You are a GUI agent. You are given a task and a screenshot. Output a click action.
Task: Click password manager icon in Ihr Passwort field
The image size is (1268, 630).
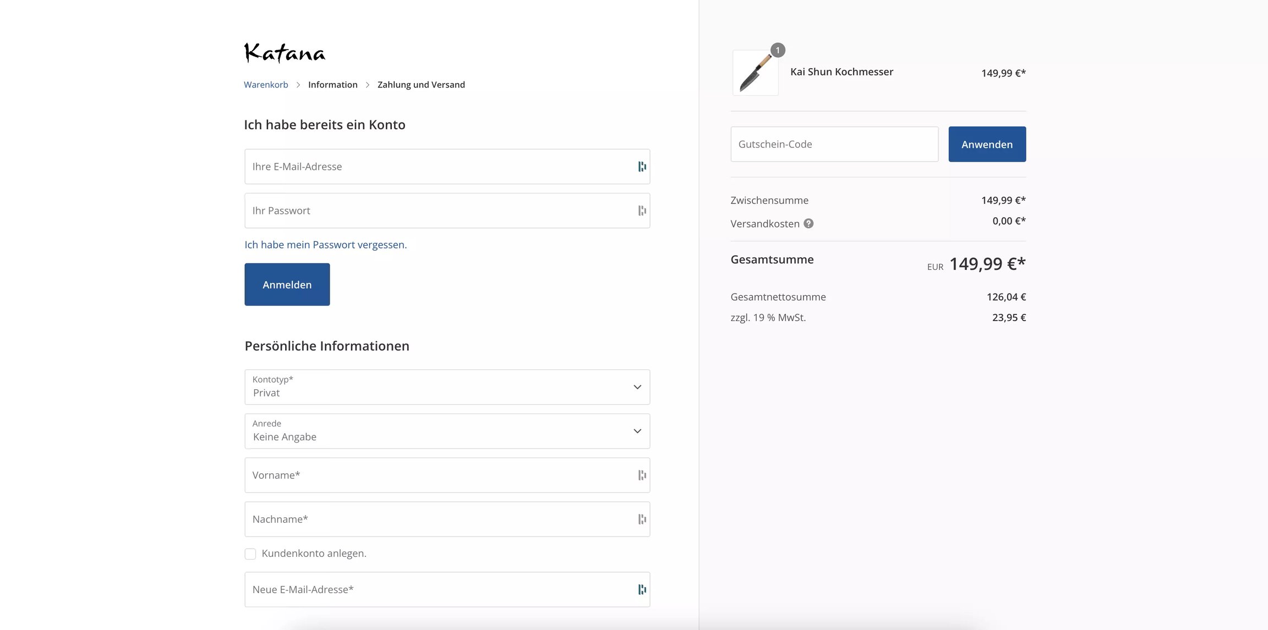click(x=642, y=211)
